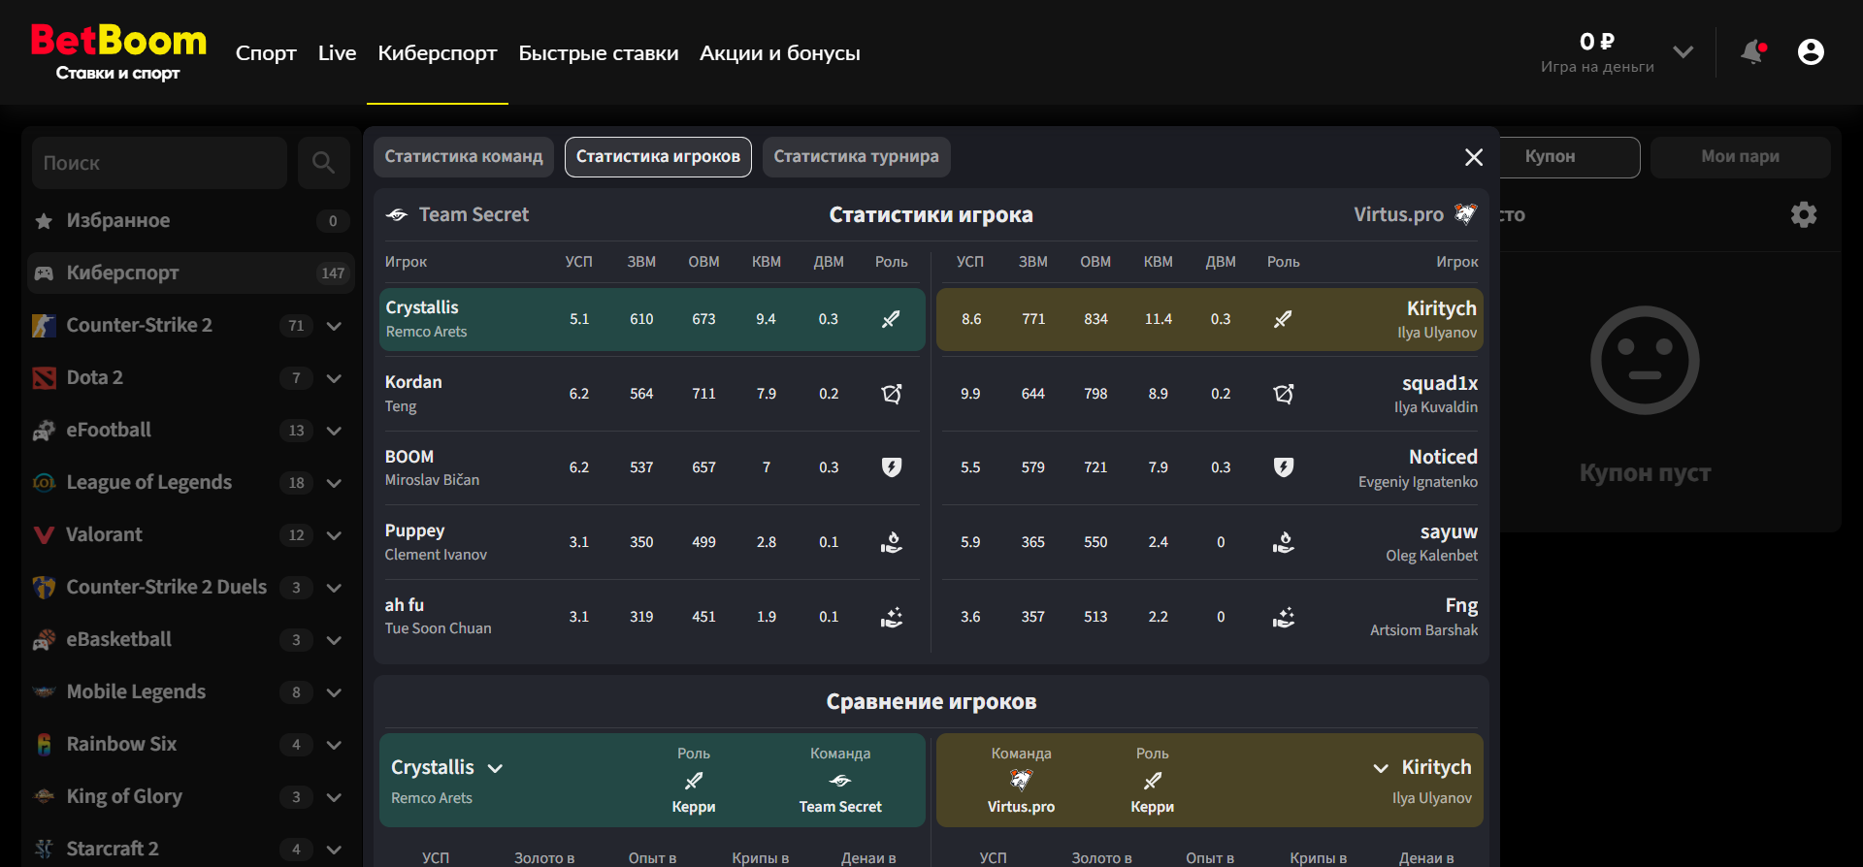Open the Crystallis player comparison dropdown
This screenshot has width=1863, height=867.
[x=495, y=768]
